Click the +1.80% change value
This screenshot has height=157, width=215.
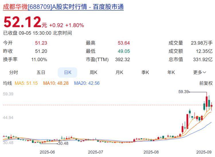pos(75,25)
